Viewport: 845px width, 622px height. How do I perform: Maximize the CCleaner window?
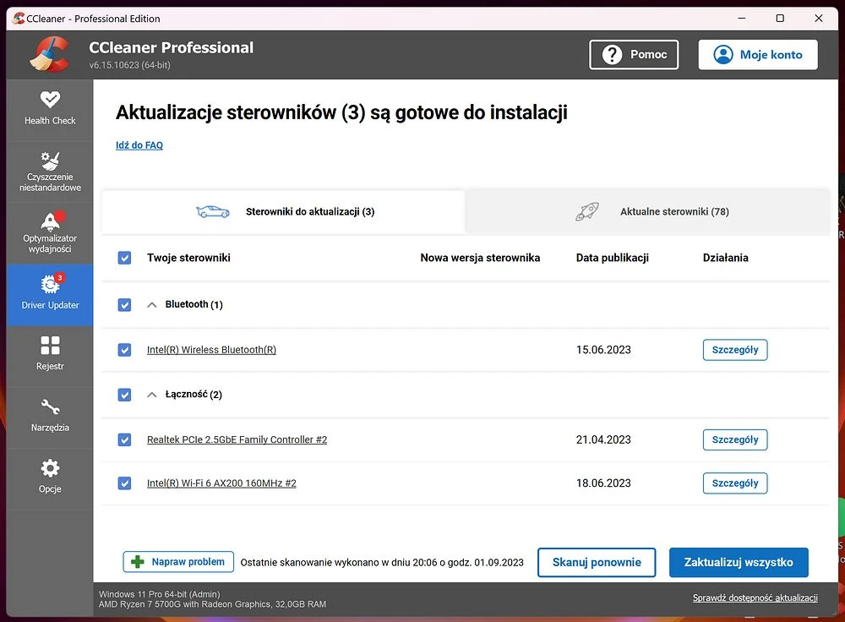point(780,19)
